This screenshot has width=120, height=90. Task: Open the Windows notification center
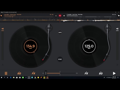[x=118, y=77]
